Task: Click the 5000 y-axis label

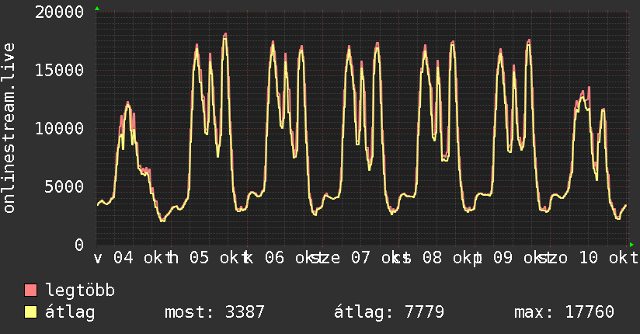Action: tap(64, 187)
